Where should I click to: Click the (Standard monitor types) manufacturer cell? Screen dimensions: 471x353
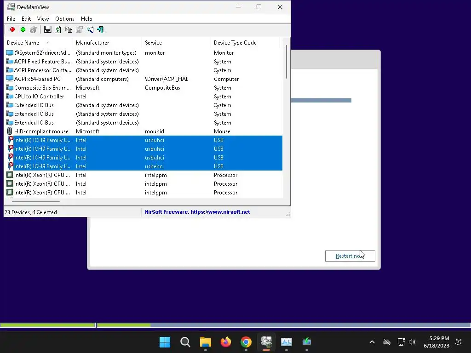pyautogui.click(x=106, y=53)
